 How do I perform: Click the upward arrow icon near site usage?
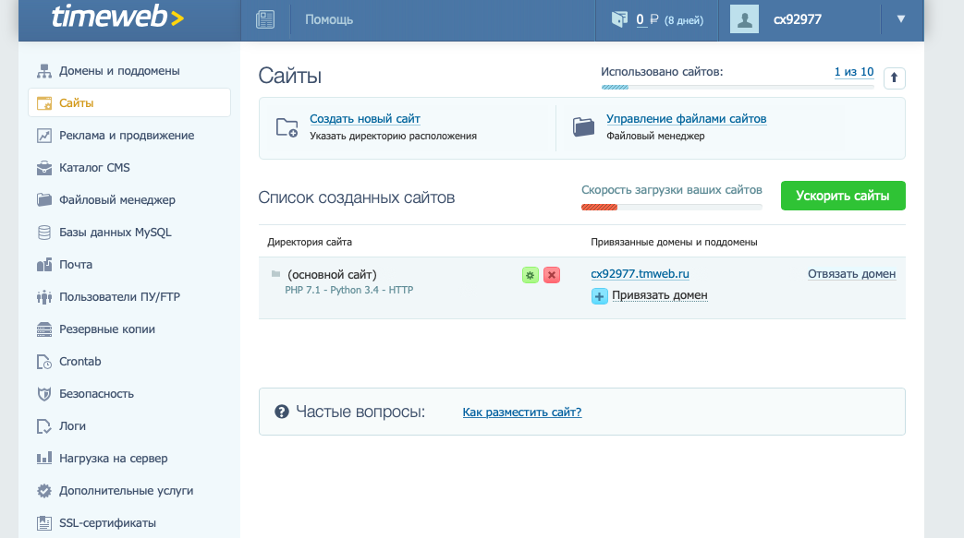click(894, 78)
